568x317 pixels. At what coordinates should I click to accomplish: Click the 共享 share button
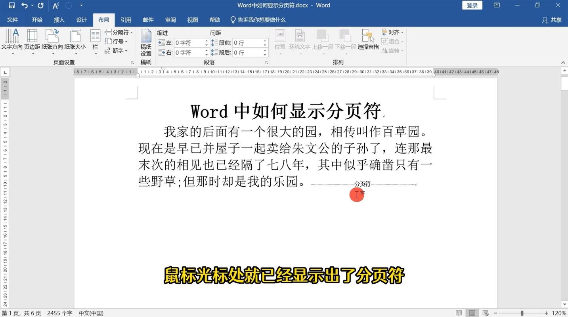[x=552, y=20]
